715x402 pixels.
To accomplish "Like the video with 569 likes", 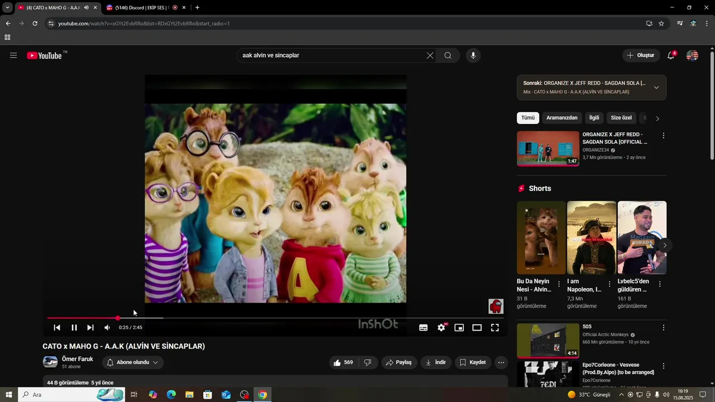I will click(x=343, y=362).
